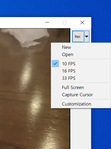Select the 16 FPS option
This screenshot has width=111, height=149.
tap(81, 71)
